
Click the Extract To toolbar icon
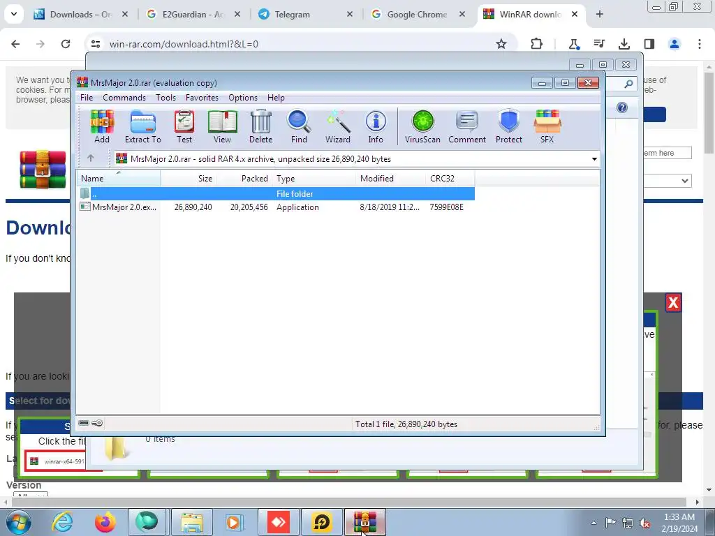pyautogui.click(x=142, y=127)
